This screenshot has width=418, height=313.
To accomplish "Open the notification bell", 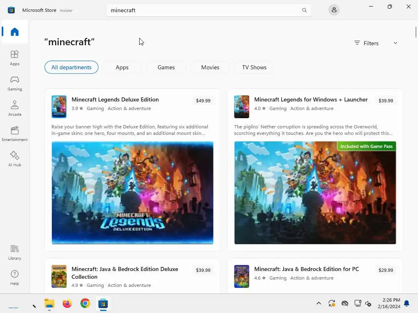I will coord(407,303).
